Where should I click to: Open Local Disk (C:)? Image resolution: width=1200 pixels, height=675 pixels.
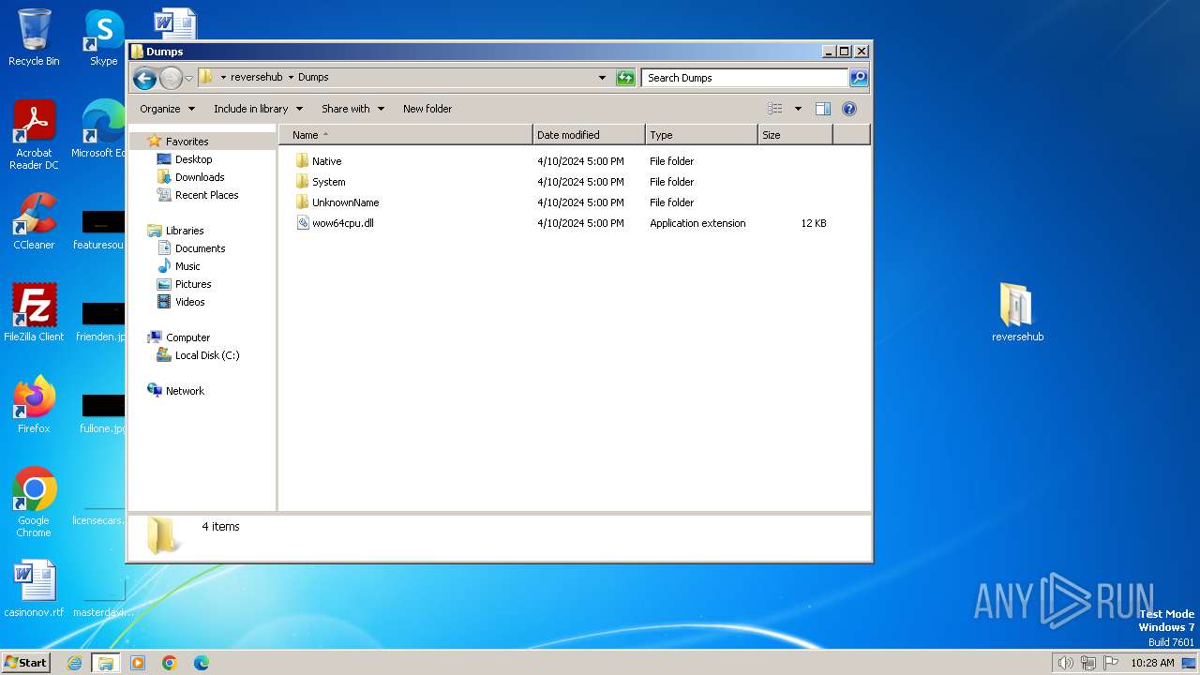pos(207,355)
